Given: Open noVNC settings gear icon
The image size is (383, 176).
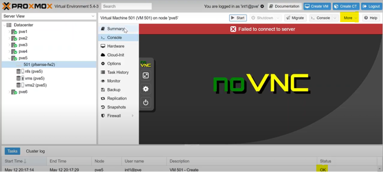Looking at the screenshot, I should (x=146, y=89).
